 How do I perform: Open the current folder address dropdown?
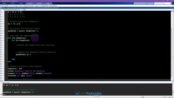[173, 6]
